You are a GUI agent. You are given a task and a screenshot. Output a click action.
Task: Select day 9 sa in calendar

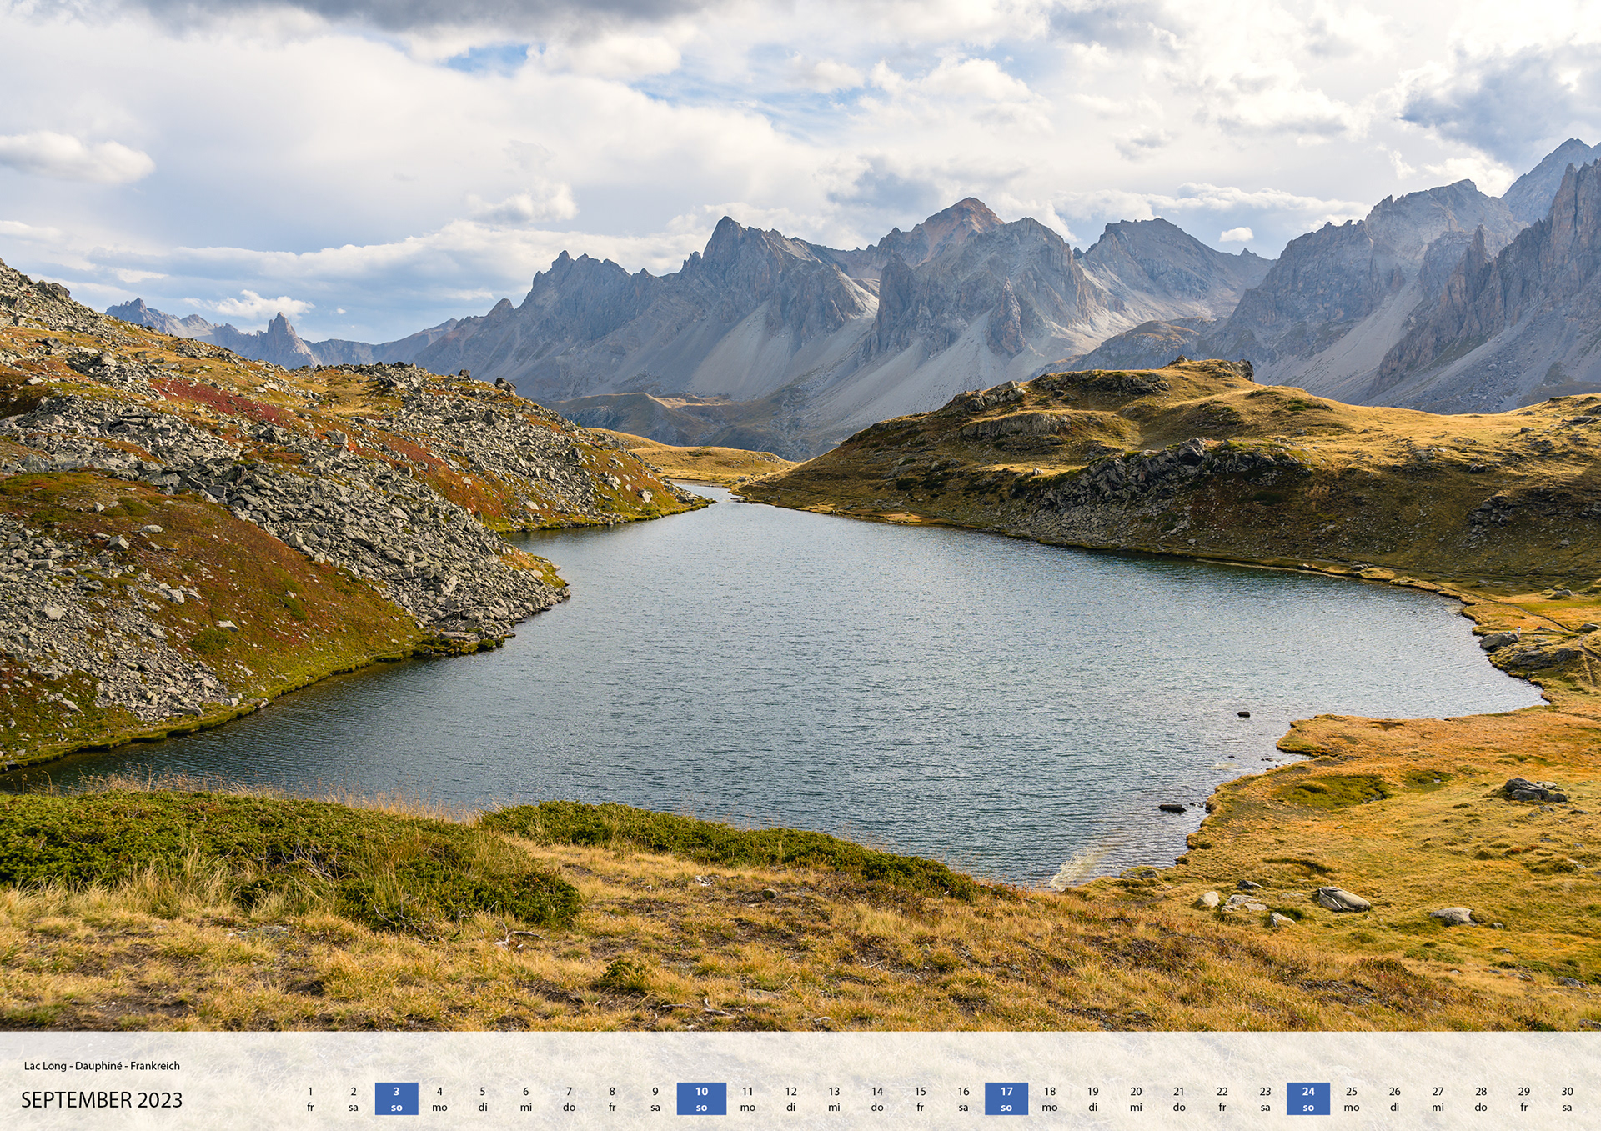click(x=655, y=1098)
